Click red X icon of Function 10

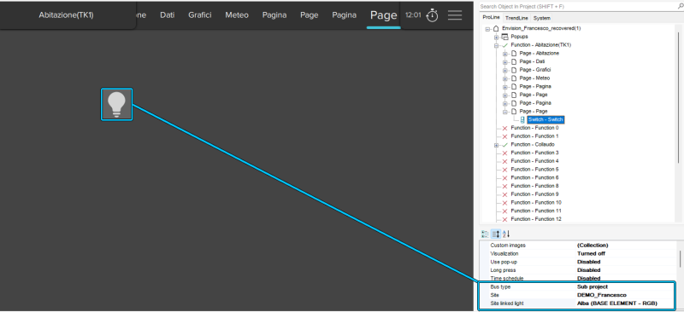504,202
